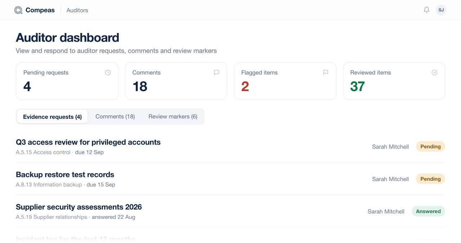The image size is (461, 243).
Task: Click Pending badge on Backup restore row
Action: click(x=430, y=179)
